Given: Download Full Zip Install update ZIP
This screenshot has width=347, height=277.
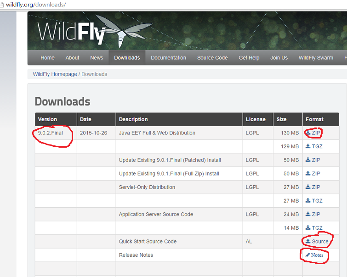Looking at the screenshot, I should [313, 173].
